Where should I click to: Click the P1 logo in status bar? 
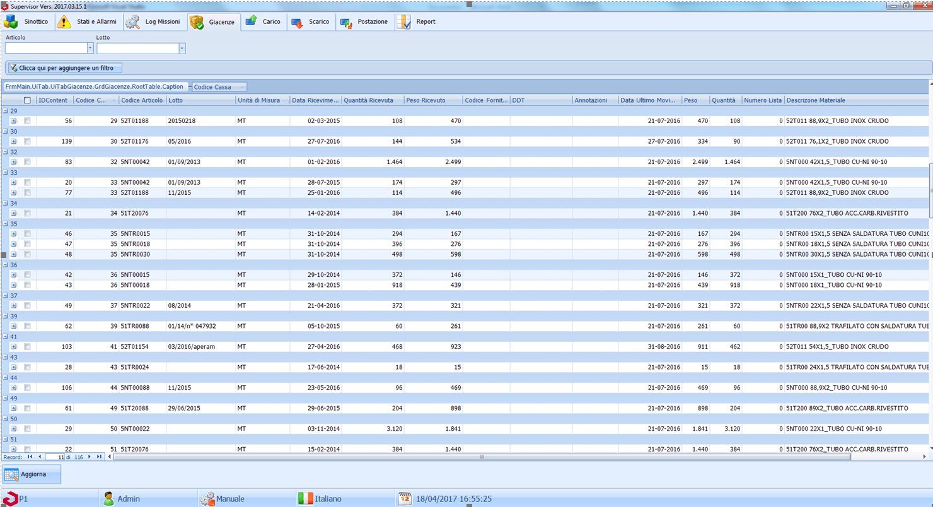click(x=9, y=499)
